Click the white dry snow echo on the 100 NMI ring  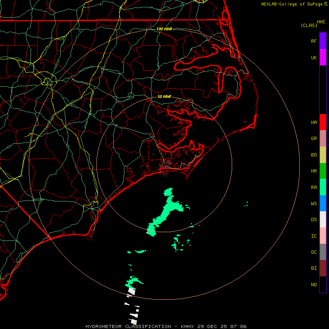[x=132, y=291]
